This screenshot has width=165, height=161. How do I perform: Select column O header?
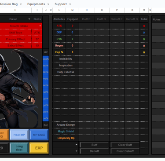click(102, 10)
